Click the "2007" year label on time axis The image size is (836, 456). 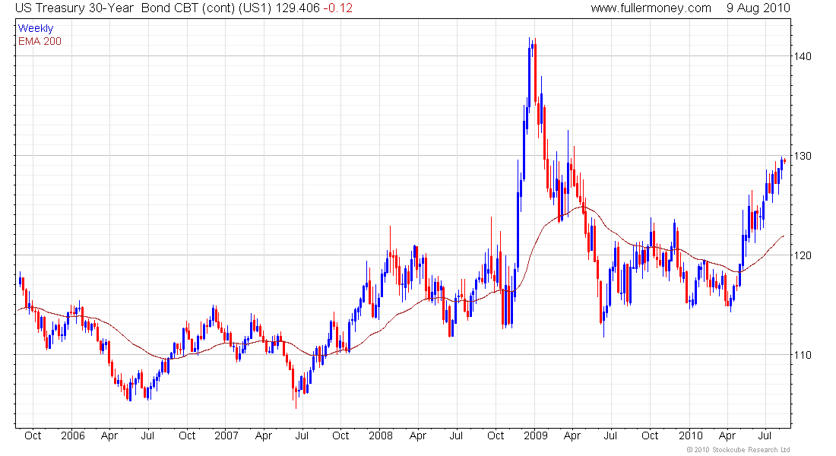[x=226, y=435]
